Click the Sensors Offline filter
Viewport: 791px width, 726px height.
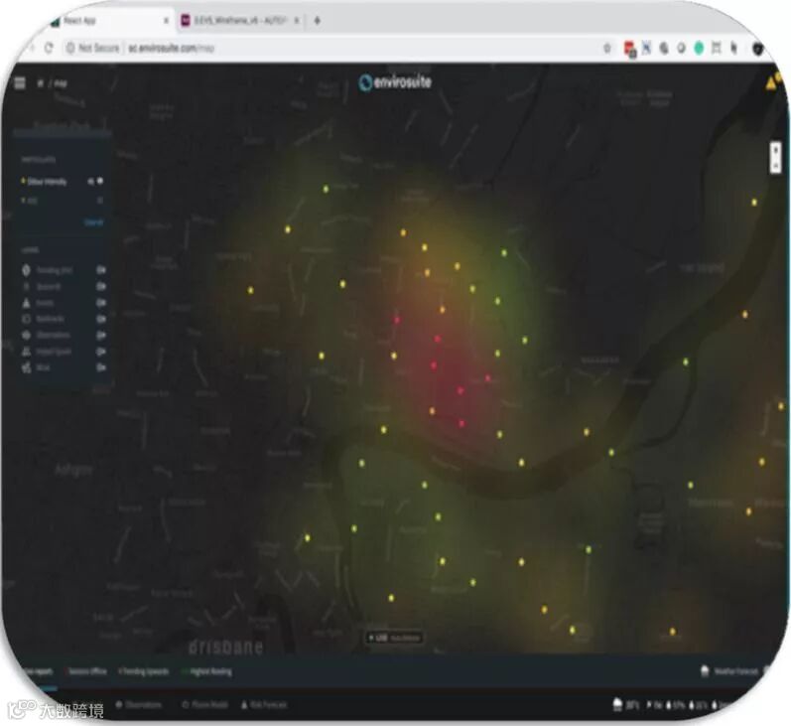(85, 671)
